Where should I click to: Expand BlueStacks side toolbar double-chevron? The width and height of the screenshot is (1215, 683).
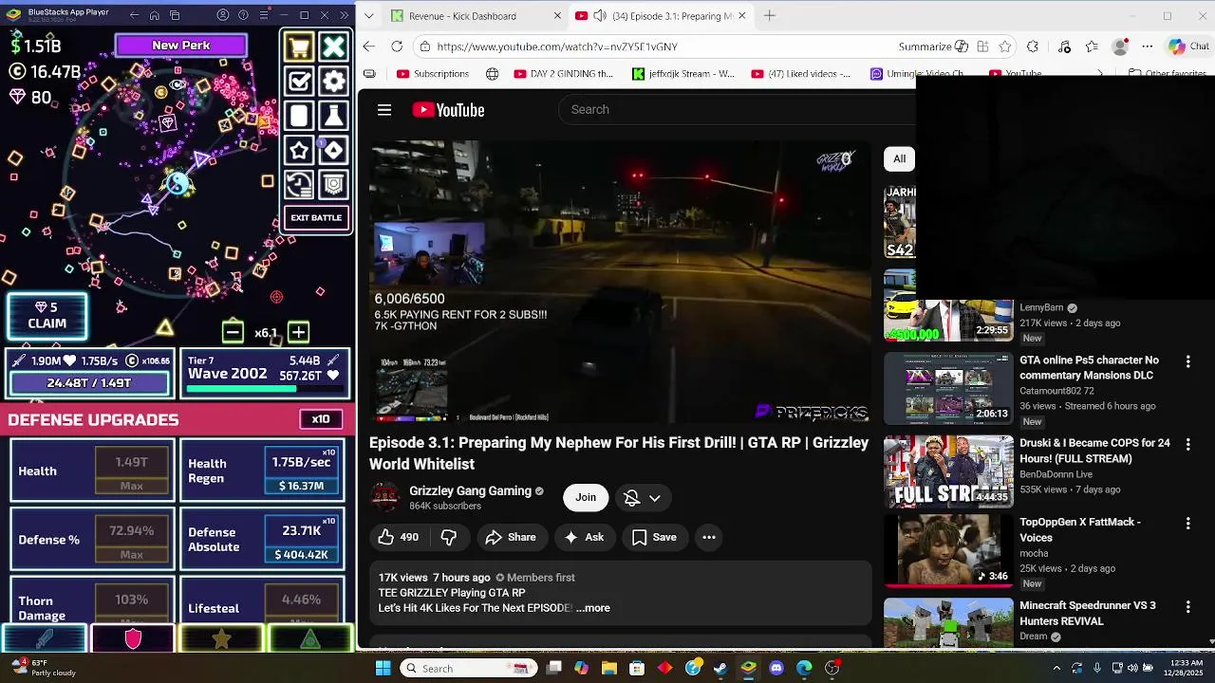344,15
